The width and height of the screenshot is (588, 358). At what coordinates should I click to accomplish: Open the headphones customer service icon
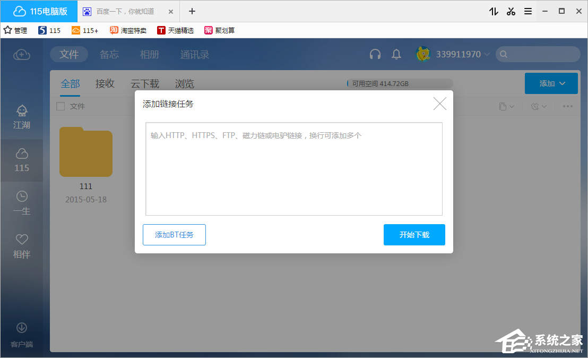click(x=375, y=54)
